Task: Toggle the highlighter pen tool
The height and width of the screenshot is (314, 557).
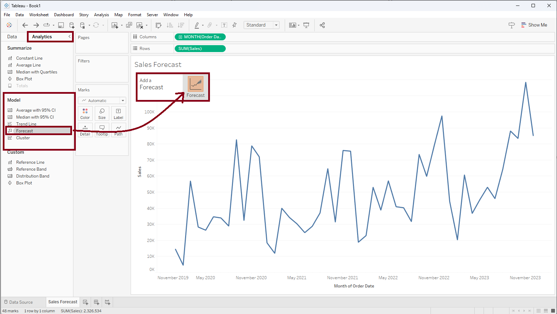Action: [196, 25]
